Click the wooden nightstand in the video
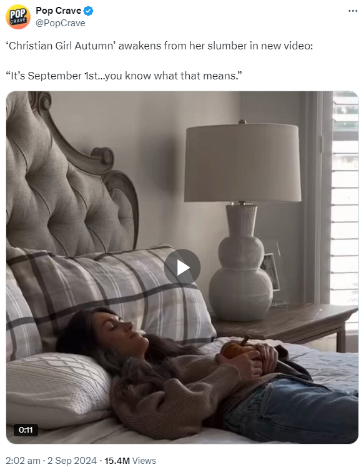This screenshot has width=364, height=472. [x=285, y=324]
